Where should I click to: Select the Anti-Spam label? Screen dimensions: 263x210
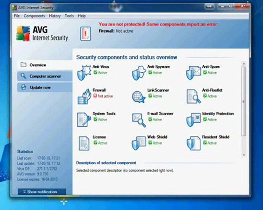point(211,67)
